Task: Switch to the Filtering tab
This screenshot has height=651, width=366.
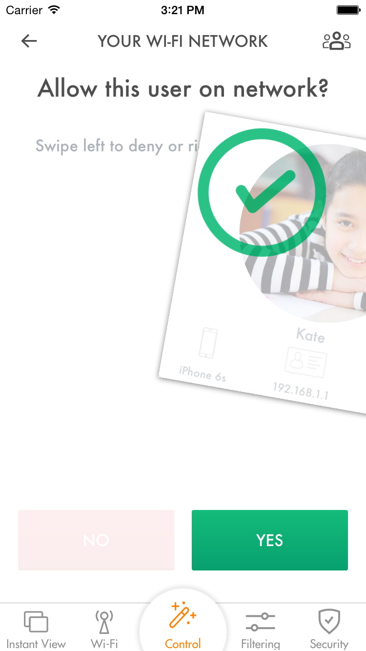Action: [261, 628]
